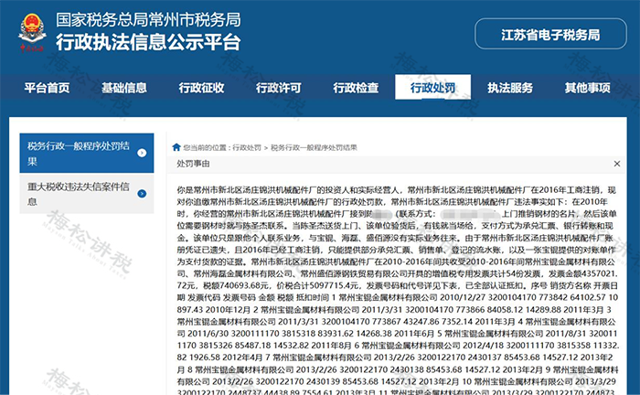Open 江苏省电子税务局 button

click(550, 36)
